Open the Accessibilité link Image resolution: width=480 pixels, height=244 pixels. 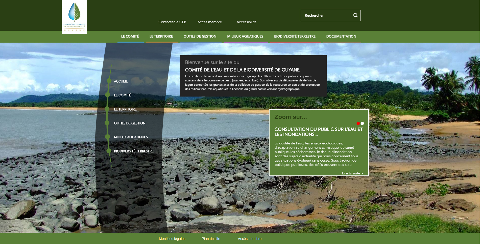pos(247,22)
